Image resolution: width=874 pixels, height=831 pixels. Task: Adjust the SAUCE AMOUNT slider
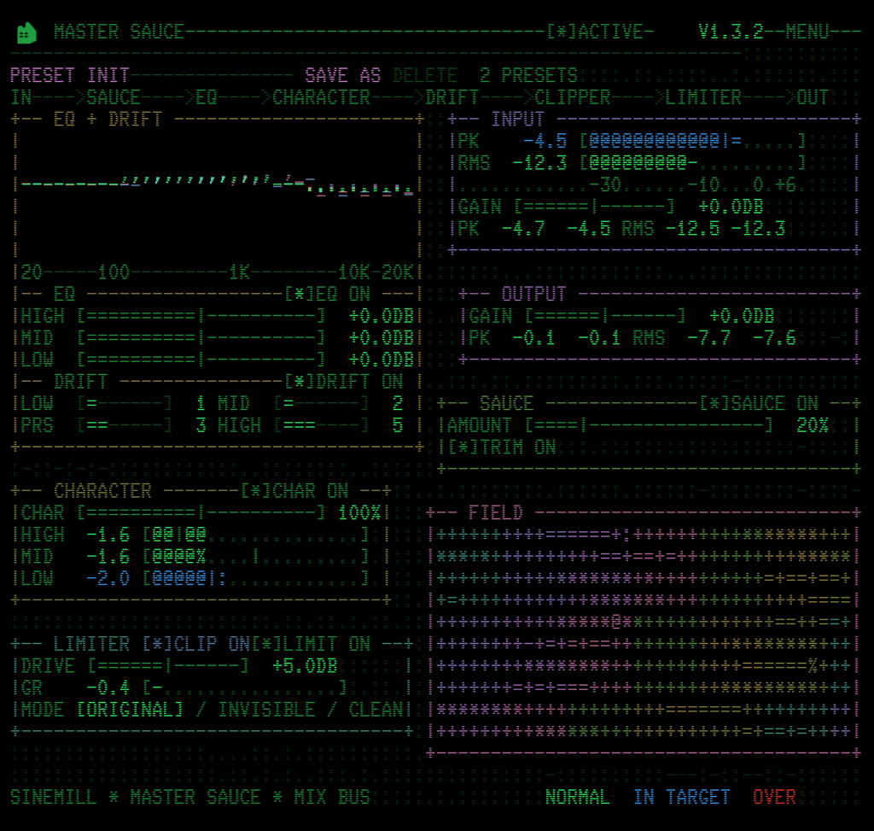[649, 425]
